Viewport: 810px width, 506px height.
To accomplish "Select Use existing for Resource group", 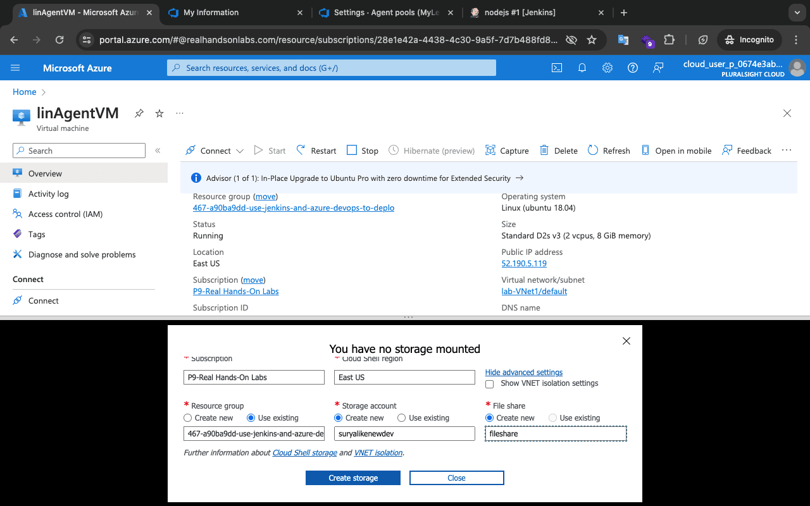I will click(x=251, y=418).
